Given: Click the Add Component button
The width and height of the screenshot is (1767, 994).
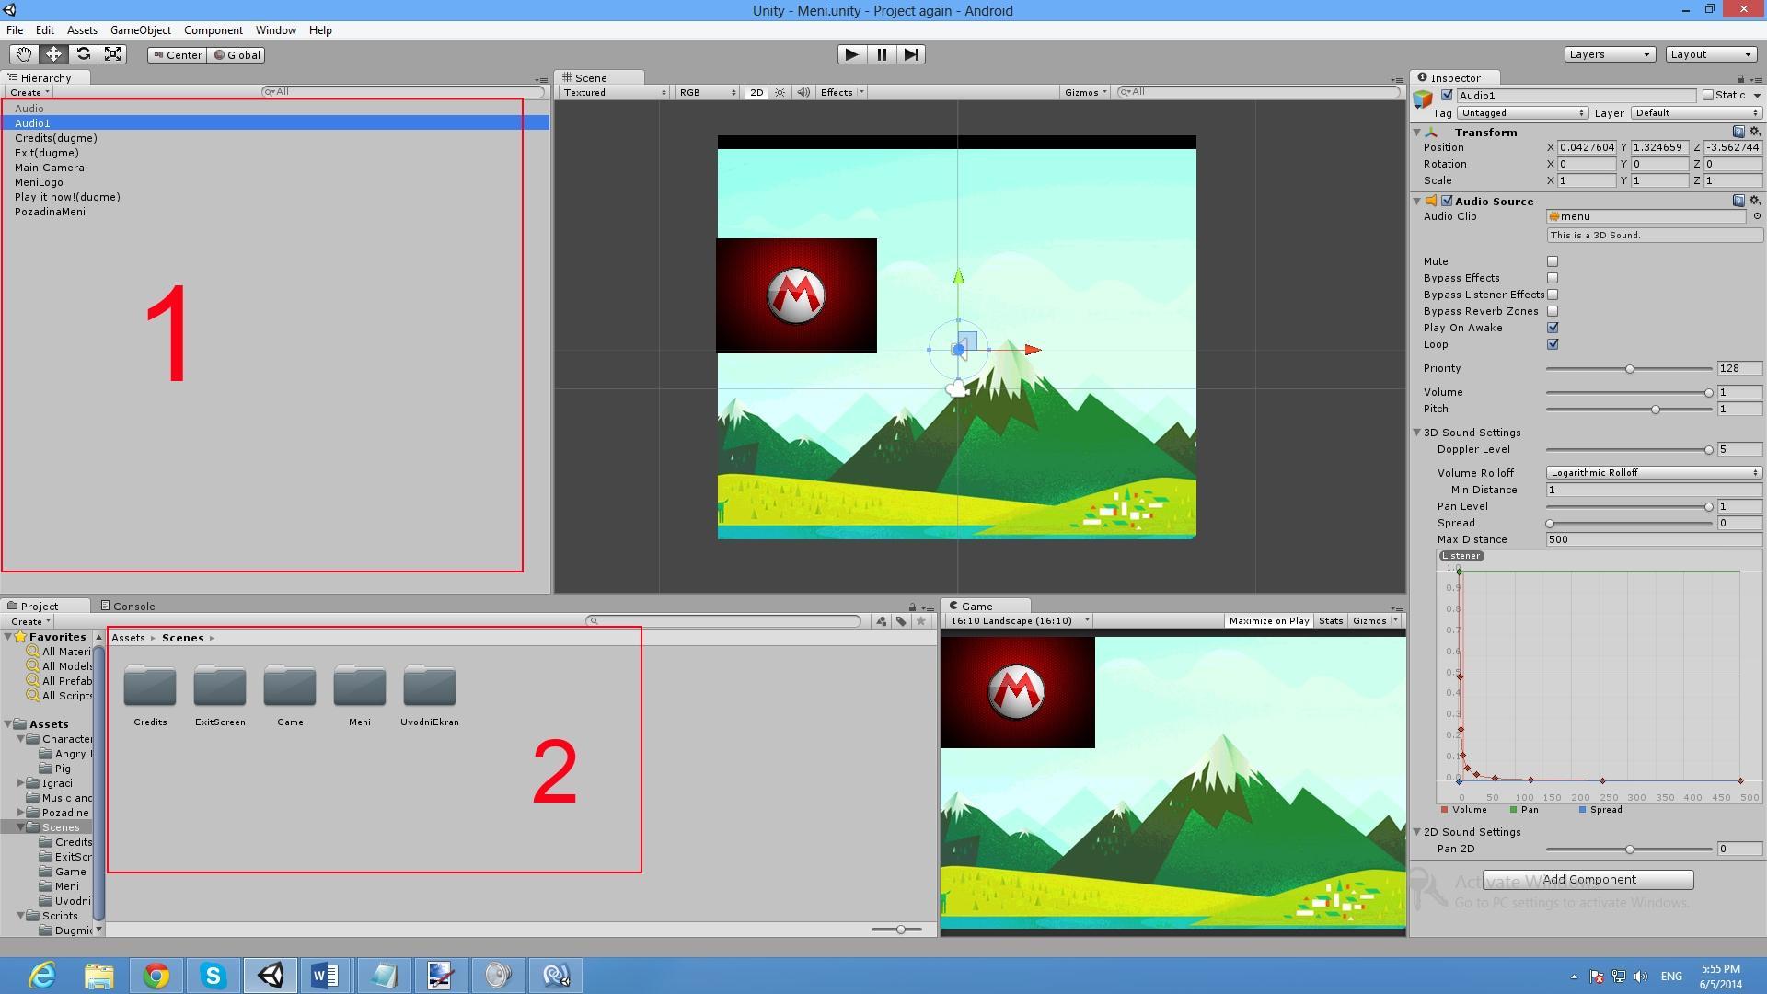Looking at the screenshot, I should click(1588, 880).
